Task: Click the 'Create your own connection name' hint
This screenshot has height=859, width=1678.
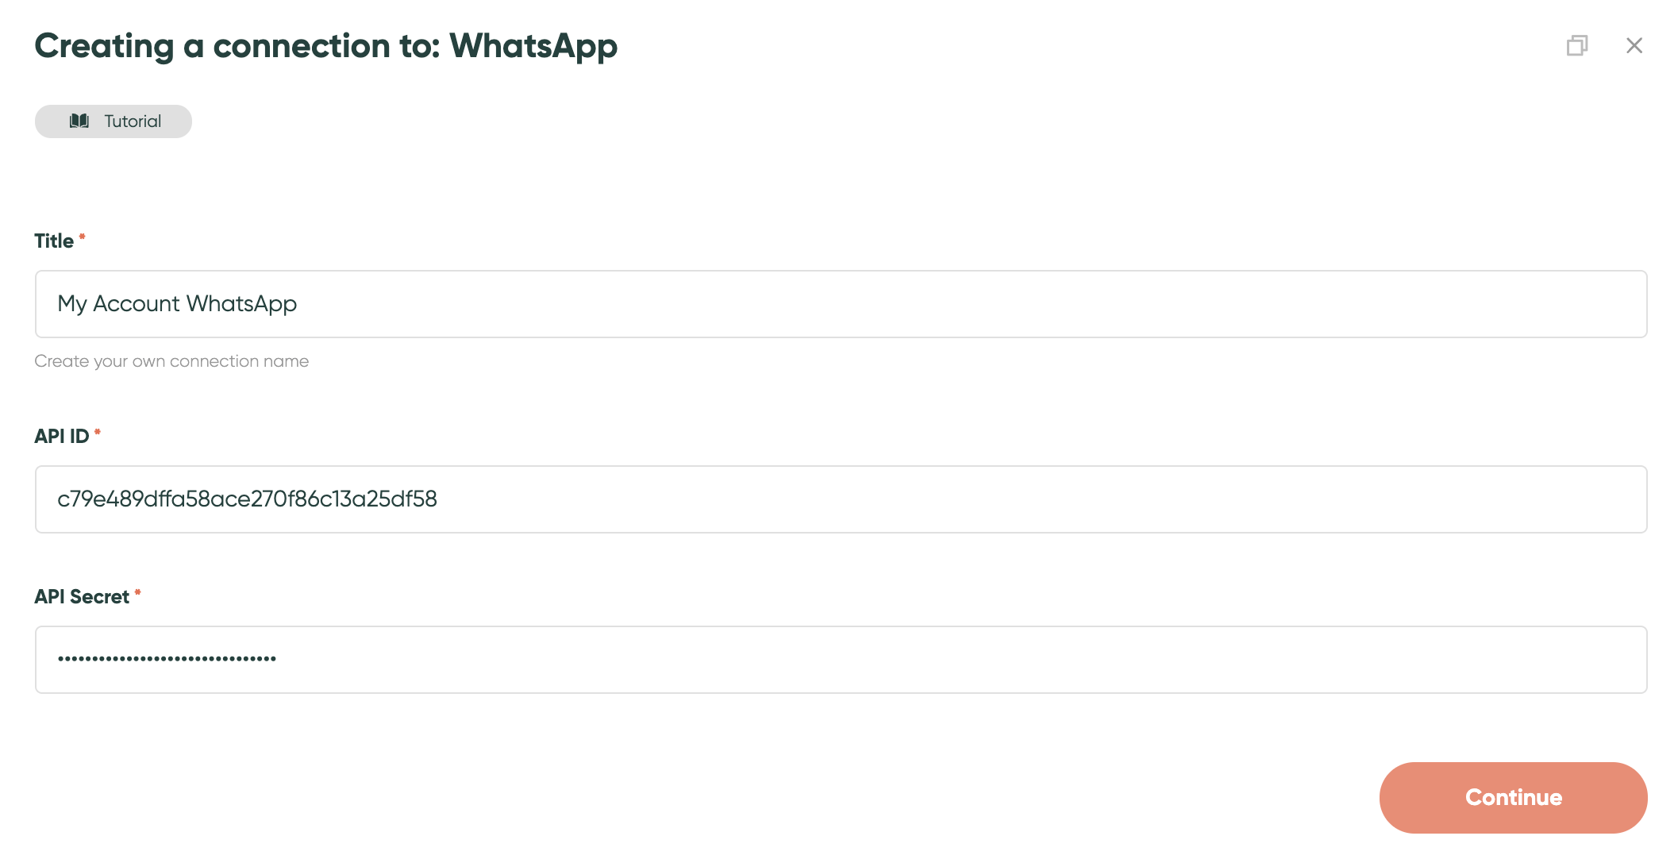Action: click(171, 361)
